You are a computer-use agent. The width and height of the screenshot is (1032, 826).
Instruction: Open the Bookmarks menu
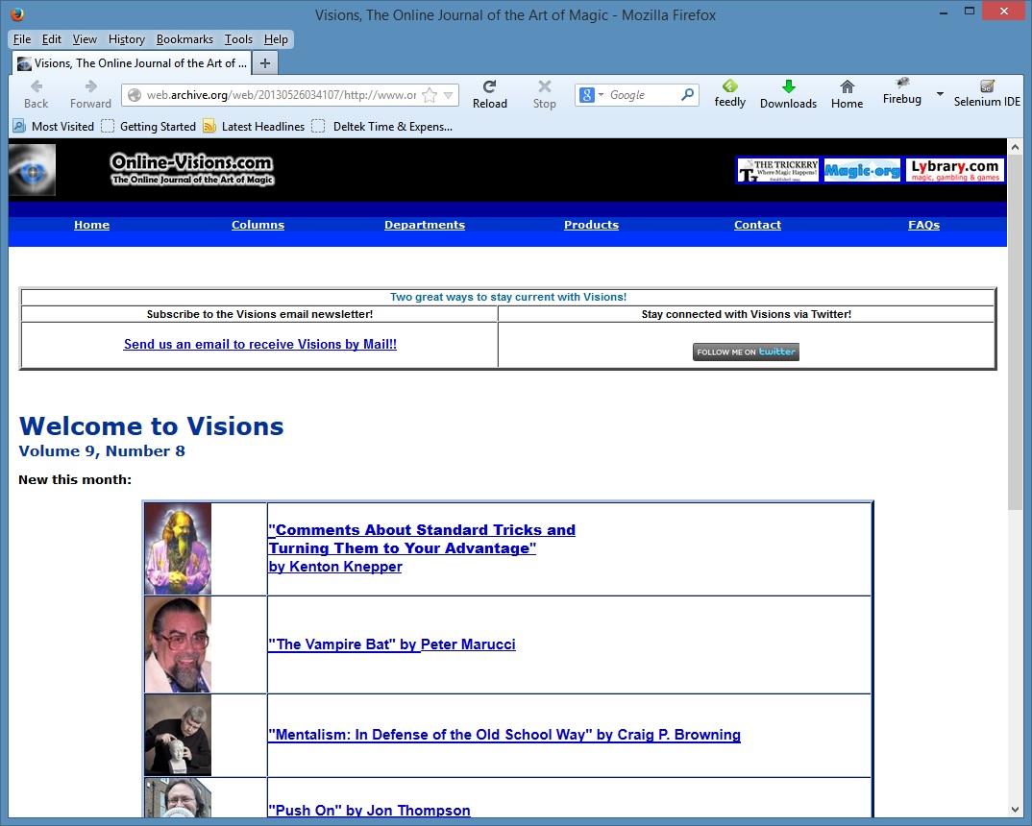pos(186,39)
